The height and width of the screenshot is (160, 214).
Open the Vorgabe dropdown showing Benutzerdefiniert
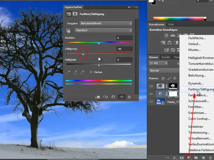[x=106, y=23]
